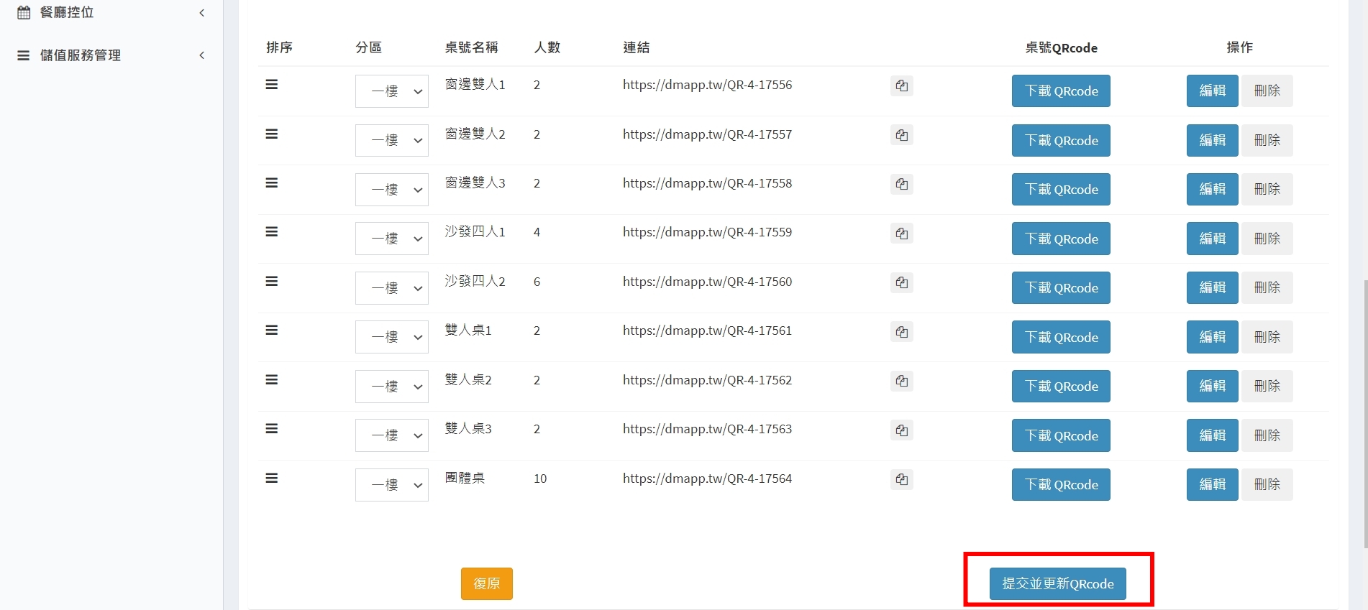Open zone dropdown for 窗邊雙人1

click(x=391, y=91)
